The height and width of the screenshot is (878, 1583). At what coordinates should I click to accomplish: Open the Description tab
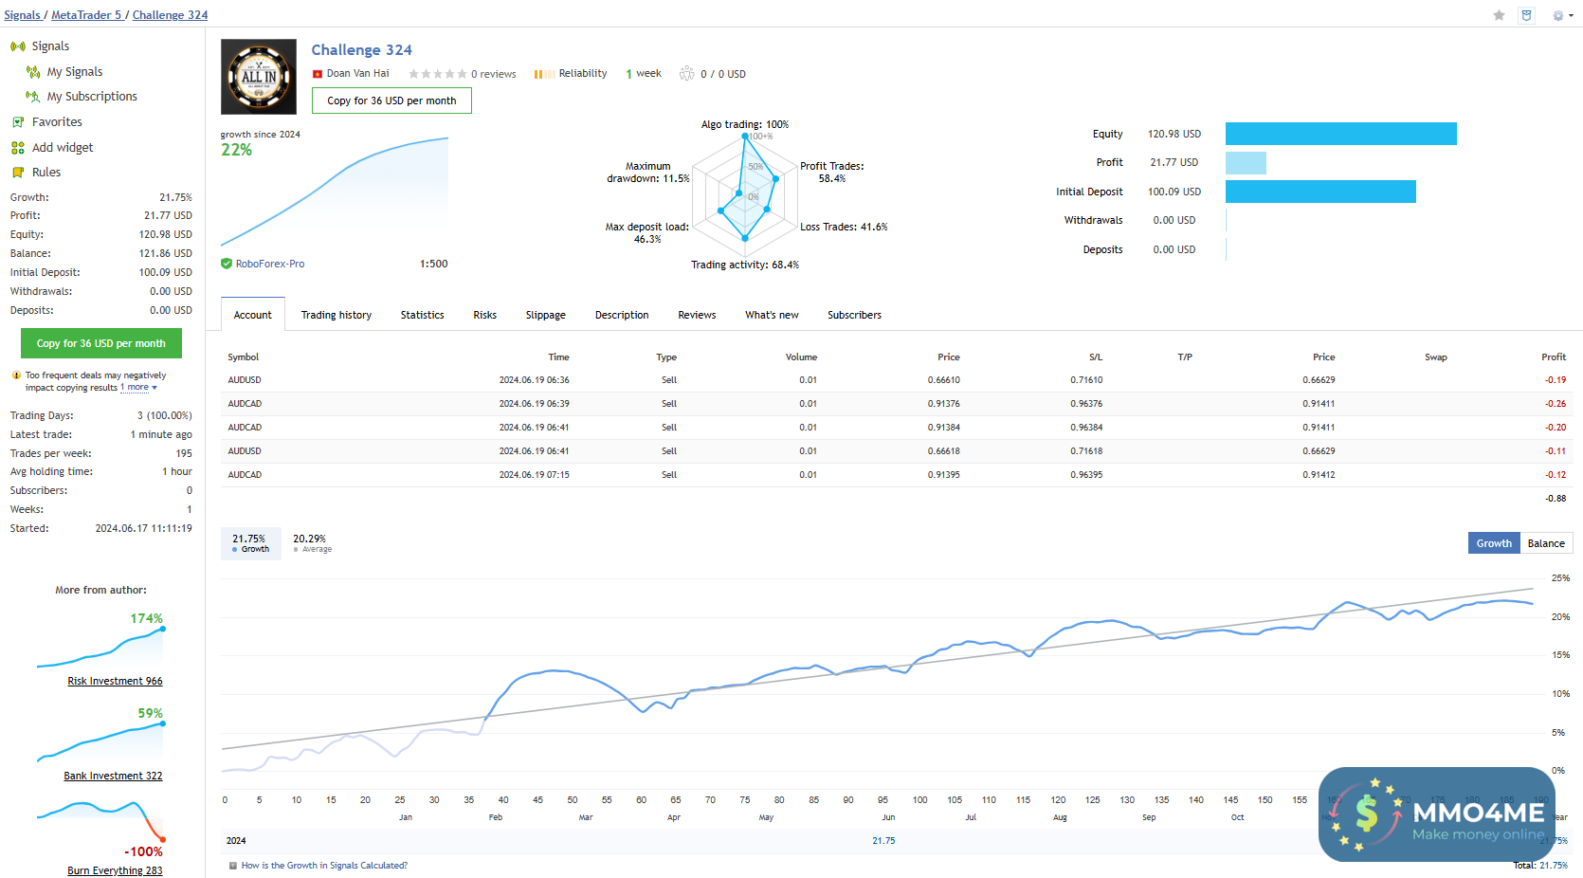click(622, 315)
